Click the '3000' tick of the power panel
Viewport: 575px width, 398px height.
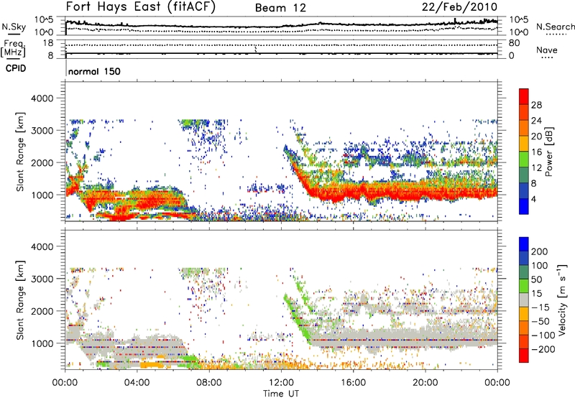click(x=42, y=131)
